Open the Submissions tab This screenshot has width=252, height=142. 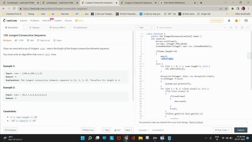pos(80,28)
